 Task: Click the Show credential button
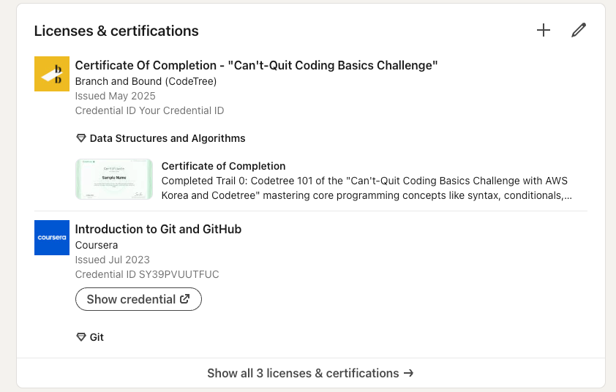click(x=138, y=299)
